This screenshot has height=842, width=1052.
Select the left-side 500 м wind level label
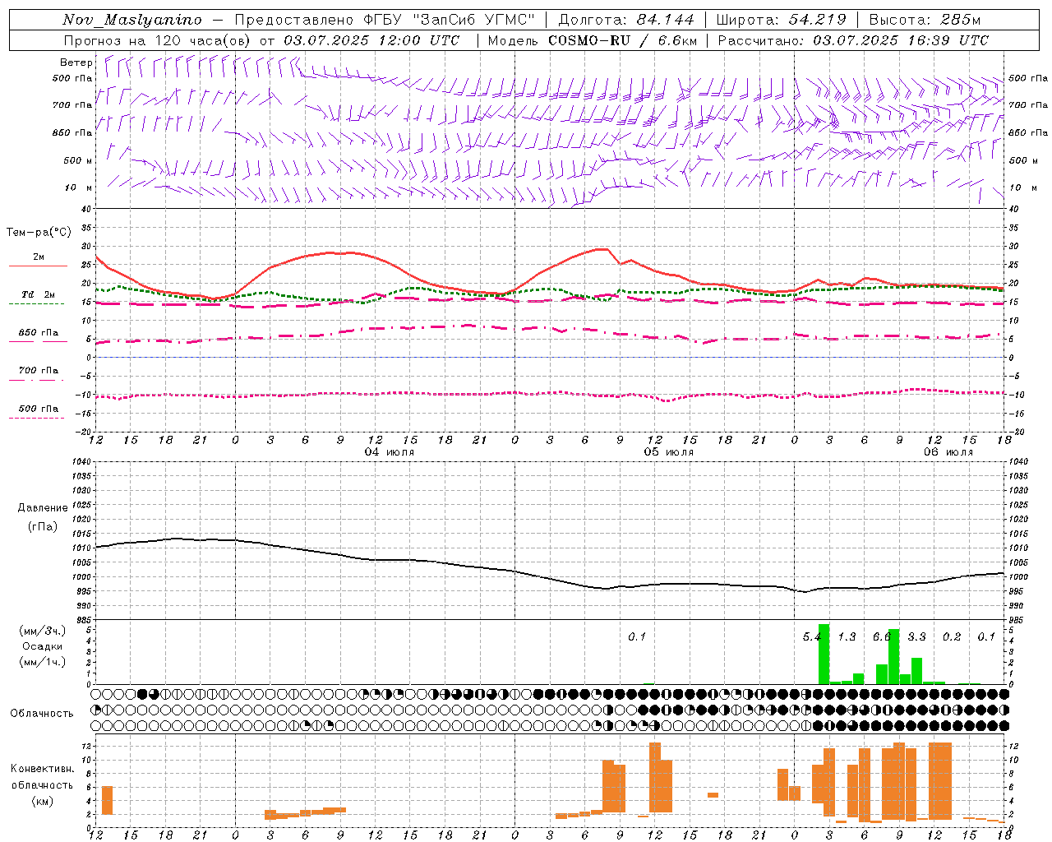click(x=78, y=160)
